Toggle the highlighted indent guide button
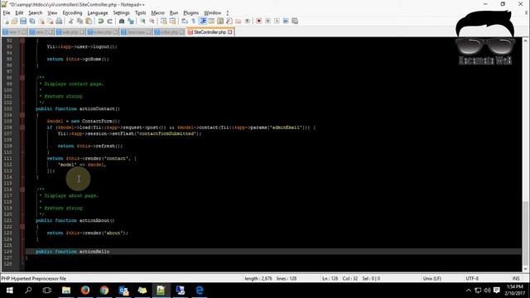Viewport: 530px width, 298px height. tap(203, 21)
